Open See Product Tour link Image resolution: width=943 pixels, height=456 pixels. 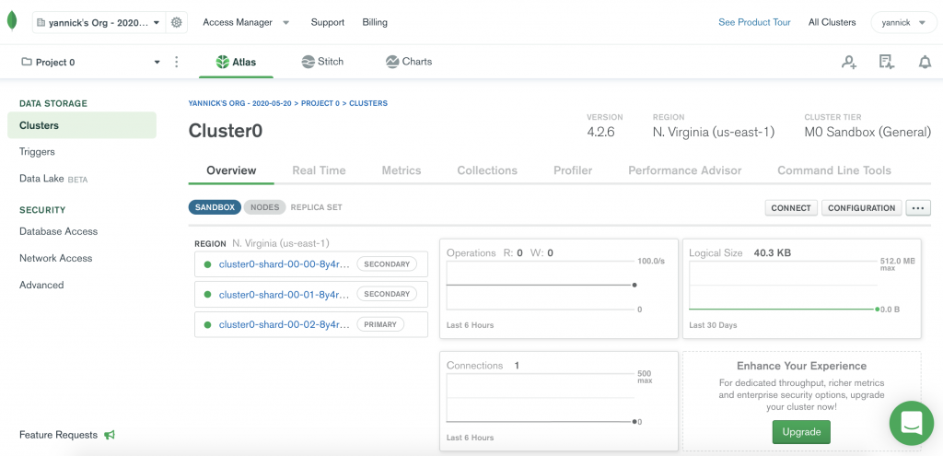754,22
